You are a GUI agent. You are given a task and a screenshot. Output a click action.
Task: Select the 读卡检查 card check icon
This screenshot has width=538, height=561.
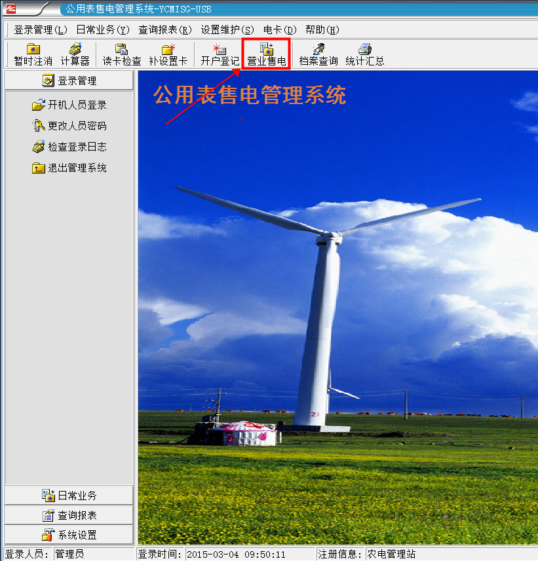click(121, 54)
